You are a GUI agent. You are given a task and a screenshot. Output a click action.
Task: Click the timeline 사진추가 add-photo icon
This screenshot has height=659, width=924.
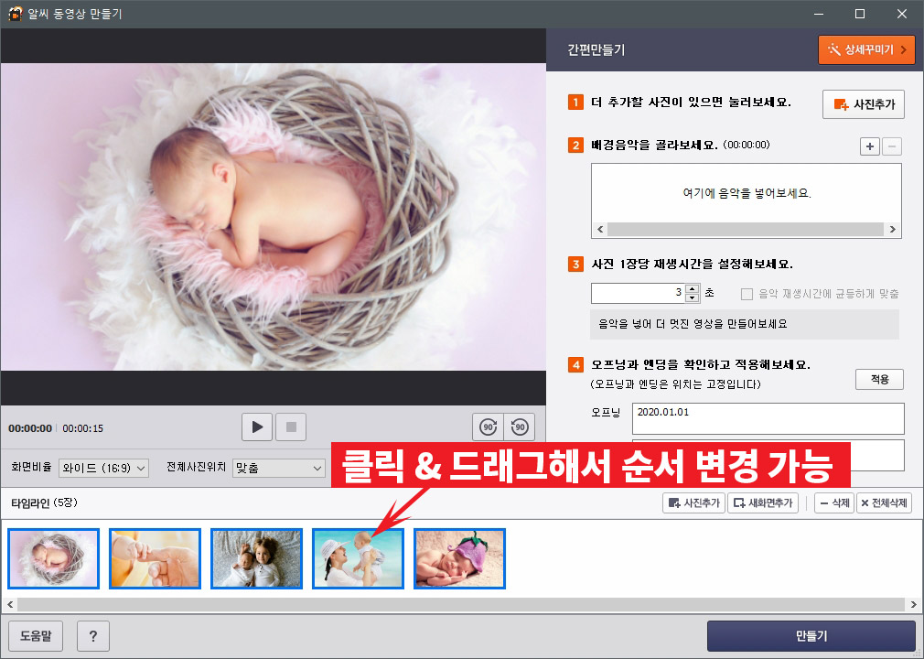[x=693, y=502]
